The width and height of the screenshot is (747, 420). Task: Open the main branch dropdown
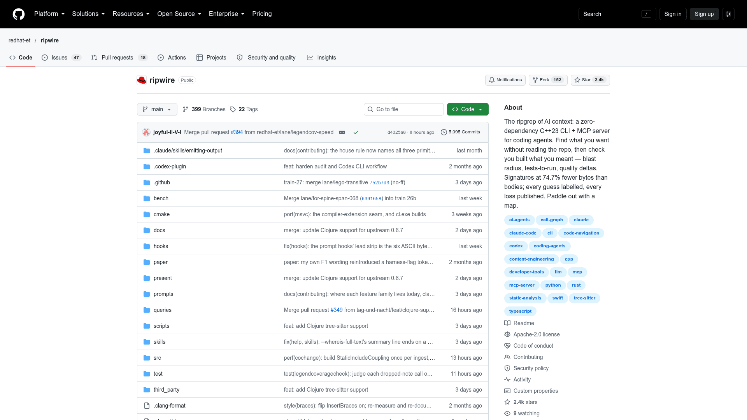157,109
